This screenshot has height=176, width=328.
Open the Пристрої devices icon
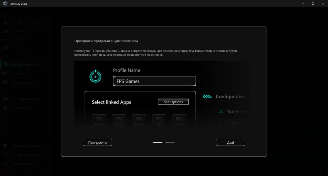5,31
